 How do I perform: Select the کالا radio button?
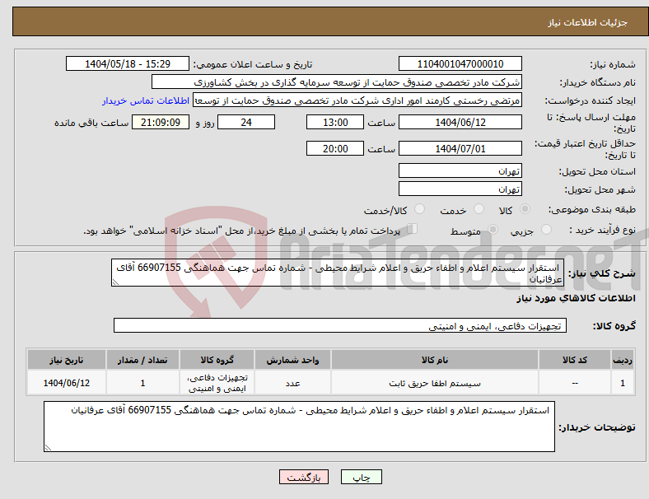525,209
